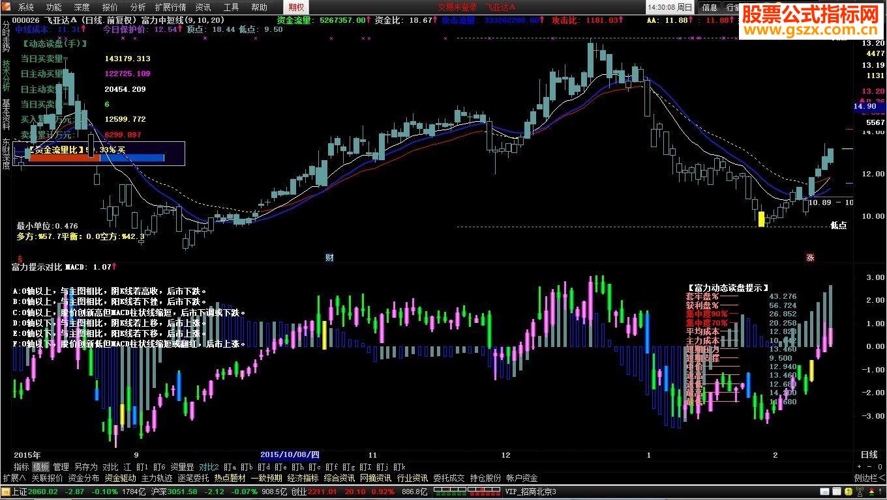This screenshot has height=500, width=887.
Task: Open the 资金驱动 tab
Action: [x=120, y=478]
